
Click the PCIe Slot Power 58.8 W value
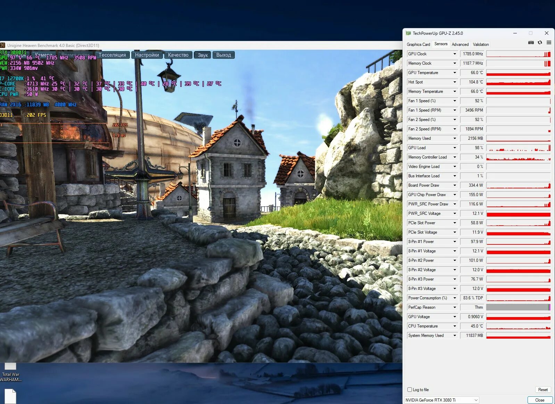tap(472, 223)
